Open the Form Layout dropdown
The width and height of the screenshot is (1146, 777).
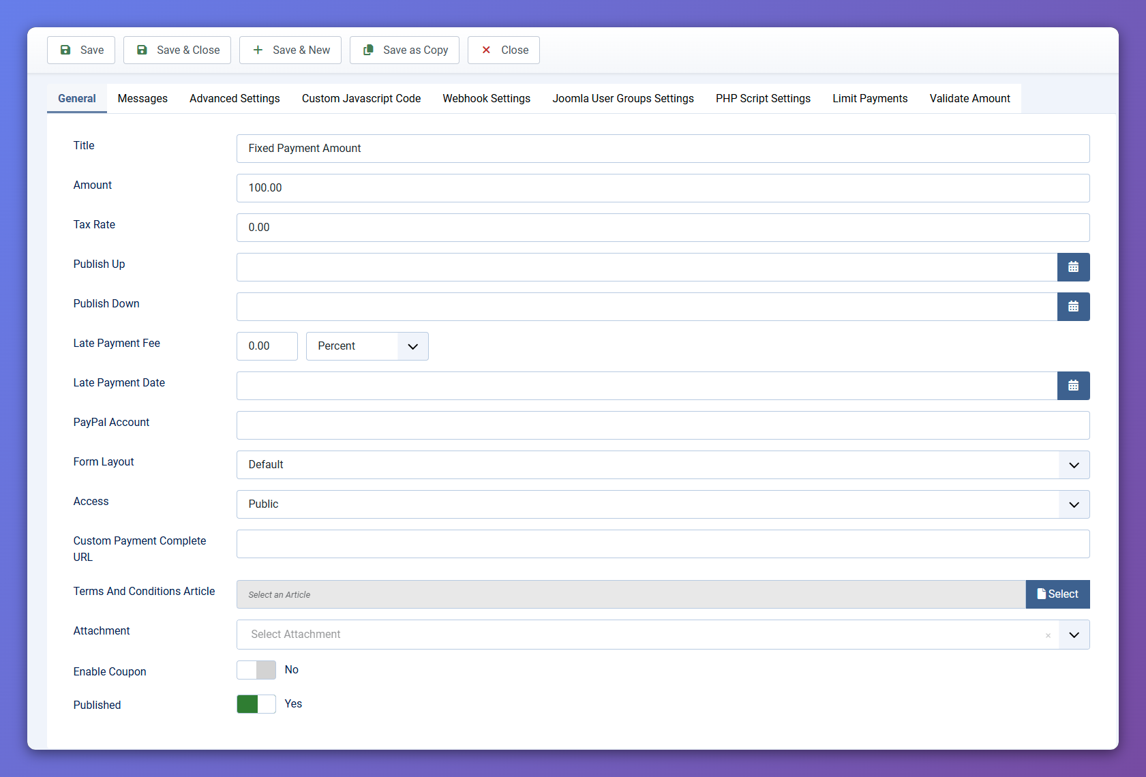[1074, 465]
